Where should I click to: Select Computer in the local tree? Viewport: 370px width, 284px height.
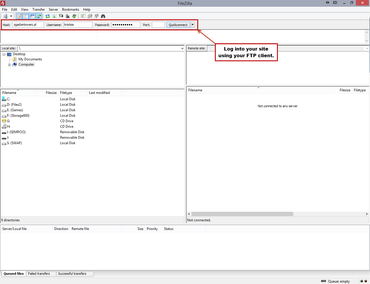tap(26, 64)
